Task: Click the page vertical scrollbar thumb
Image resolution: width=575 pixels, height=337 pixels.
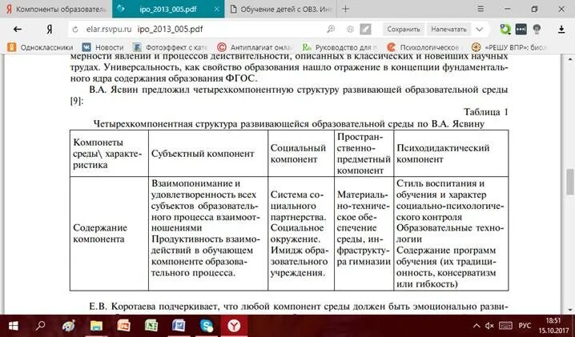Action: click(570, 182)
